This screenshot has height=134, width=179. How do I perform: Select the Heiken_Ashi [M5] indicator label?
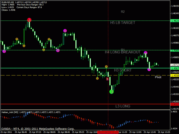point(10,112)
